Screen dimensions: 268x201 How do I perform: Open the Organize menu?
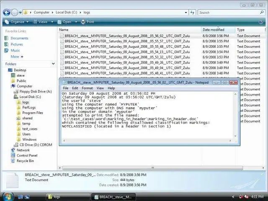[x=17, y=22]
